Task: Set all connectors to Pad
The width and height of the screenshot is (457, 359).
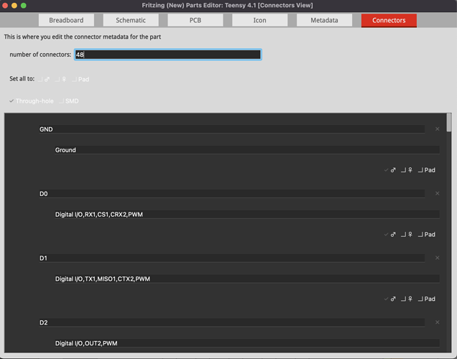Action: [x=80, y=79]
